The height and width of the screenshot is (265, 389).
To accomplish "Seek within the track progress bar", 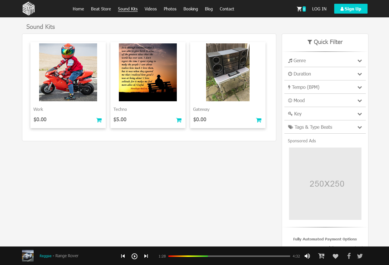I will point(229,256).
